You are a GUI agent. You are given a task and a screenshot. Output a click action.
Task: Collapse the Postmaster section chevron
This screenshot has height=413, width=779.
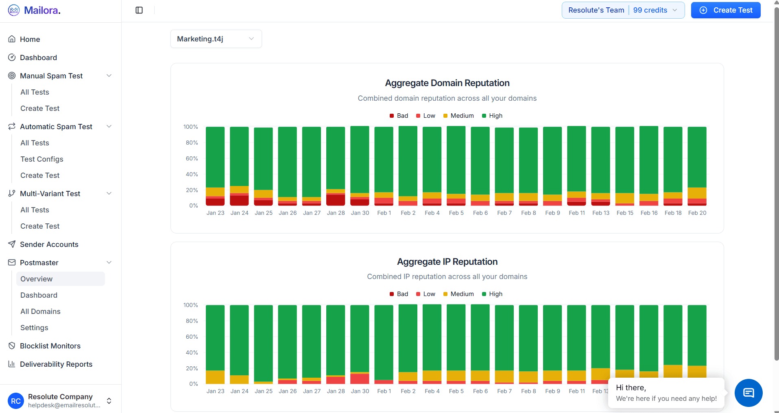(109, 262)
